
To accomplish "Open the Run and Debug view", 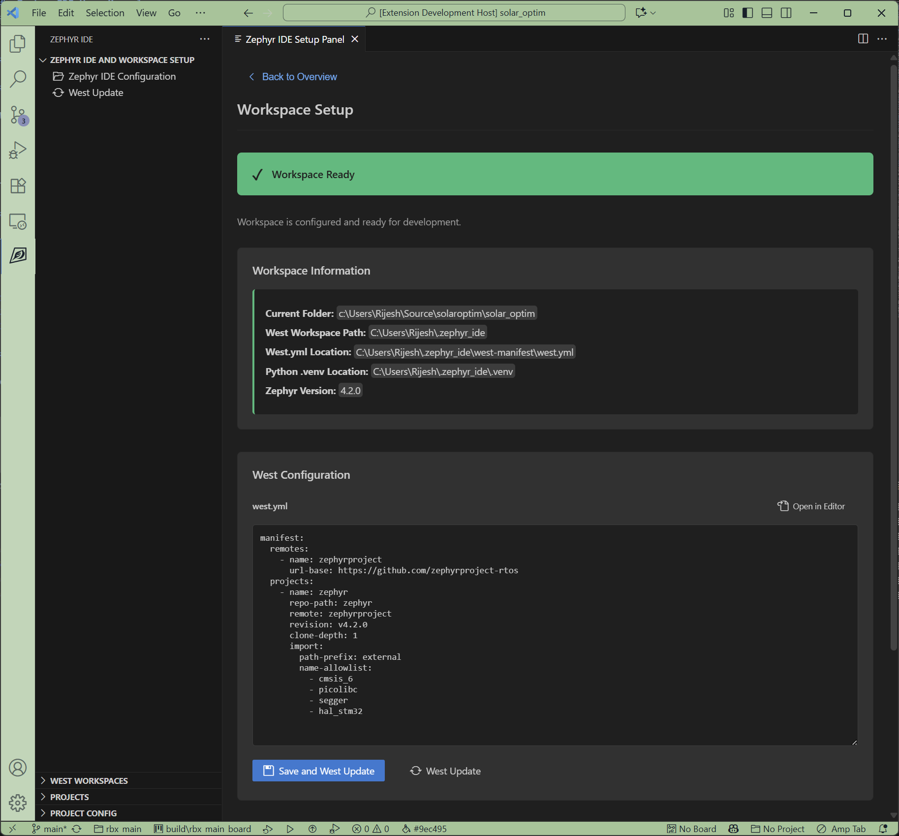I will click(18, 150).
